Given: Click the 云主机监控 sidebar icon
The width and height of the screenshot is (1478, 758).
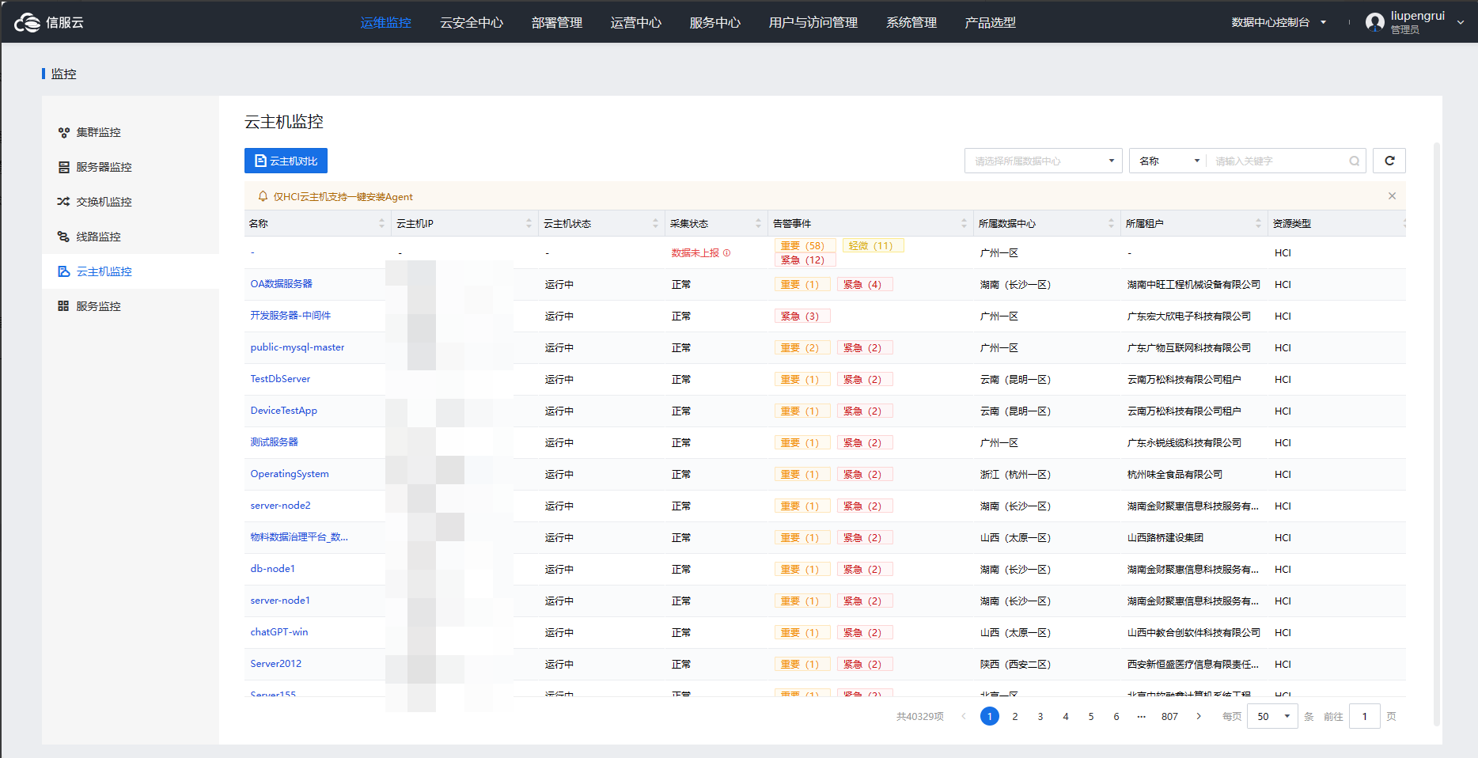Looking at the screenshot, I should (x=64, y=271).
